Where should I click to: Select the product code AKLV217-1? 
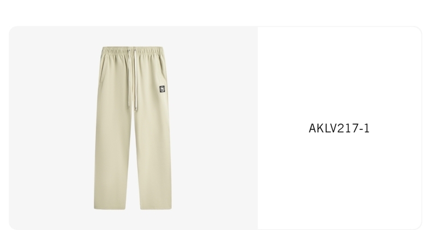[x=339, y=128]
